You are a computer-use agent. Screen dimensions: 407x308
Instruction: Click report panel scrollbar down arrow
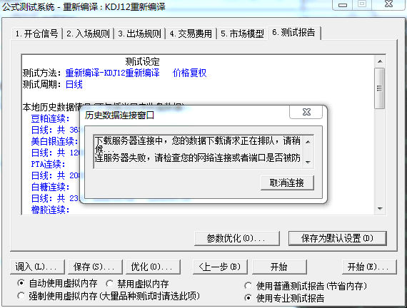pos(380,209)
